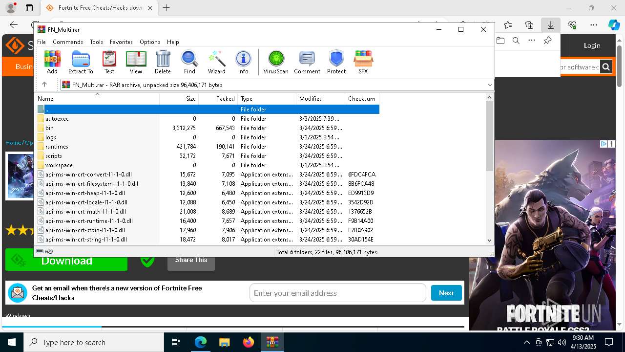
Task: Select api-ms-win-crt-heap-l1-1-0.dll file
Action: 208,193
